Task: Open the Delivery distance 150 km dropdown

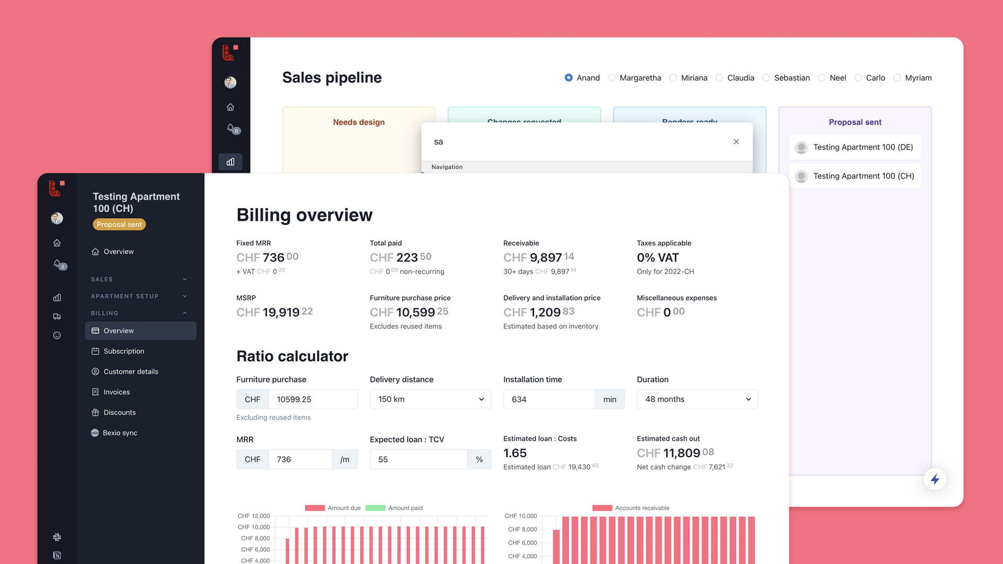Action: click(430, 399)
